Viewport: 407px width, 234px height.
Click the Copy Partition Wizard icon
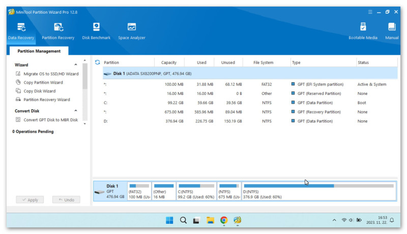(x=18, y=82)
